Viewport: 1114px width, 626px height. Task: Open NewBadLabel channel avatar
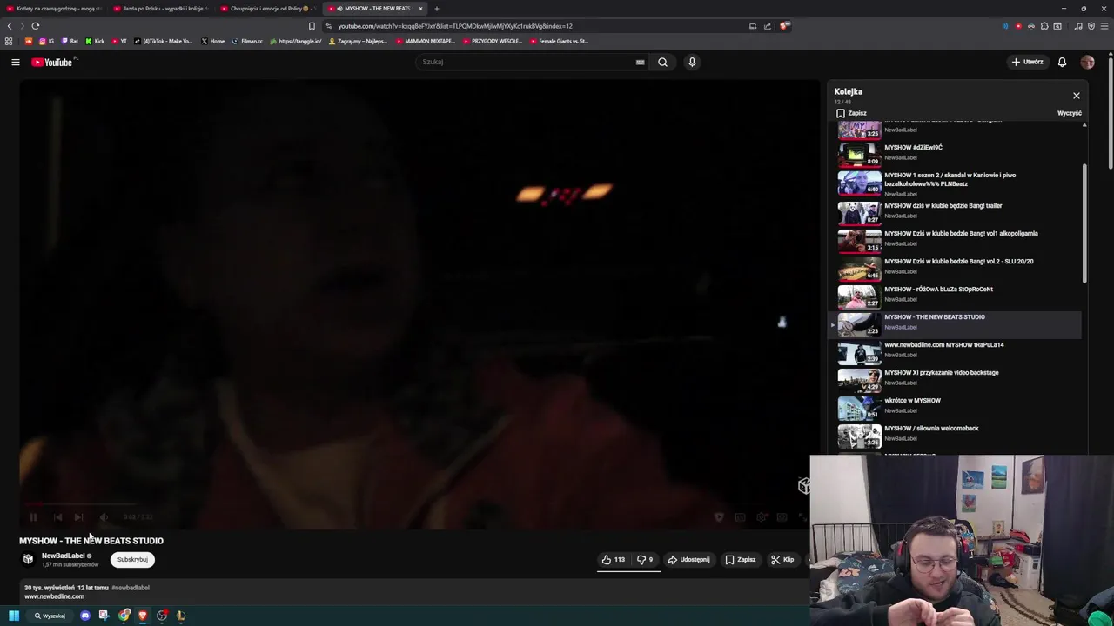point(28,559)
